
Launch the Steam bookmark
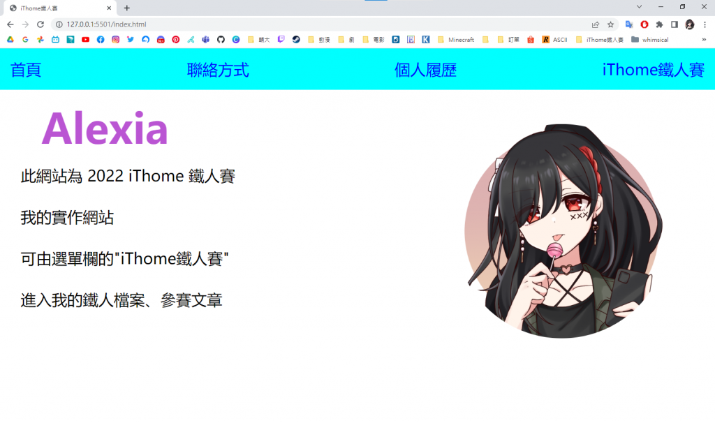pyautogui.click(x=296, y=40)
